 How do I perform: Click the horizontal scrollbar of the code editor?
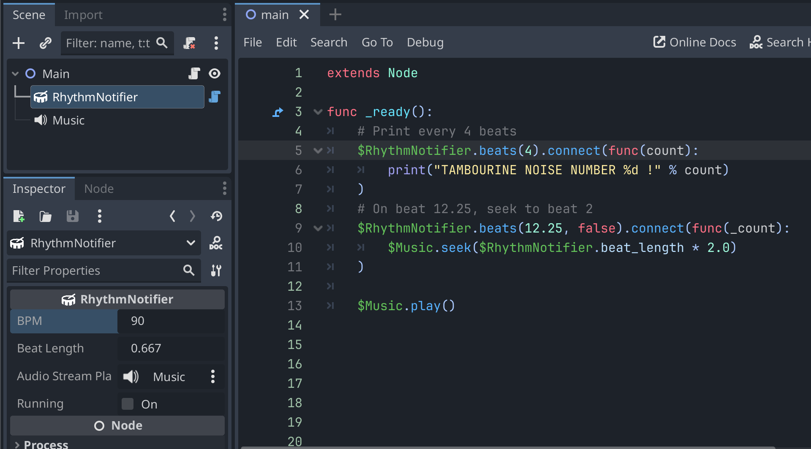(x=508, y=447)
